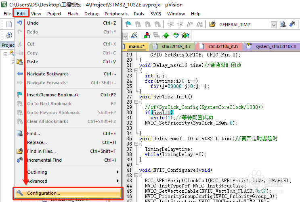Click the Insert/Remove Bookmark flag menu icon
The image size is (300, 202).
pos(20,95)
